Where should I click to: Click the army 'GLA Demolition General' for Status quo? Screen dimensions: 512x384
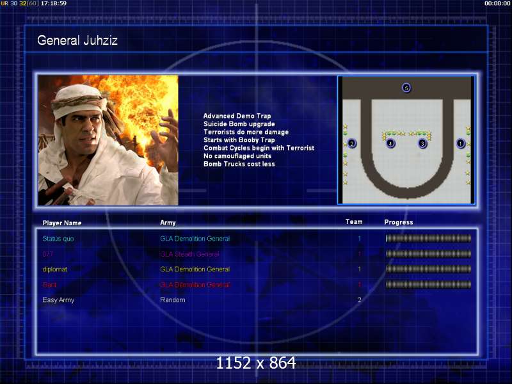(x=195, y=239)
